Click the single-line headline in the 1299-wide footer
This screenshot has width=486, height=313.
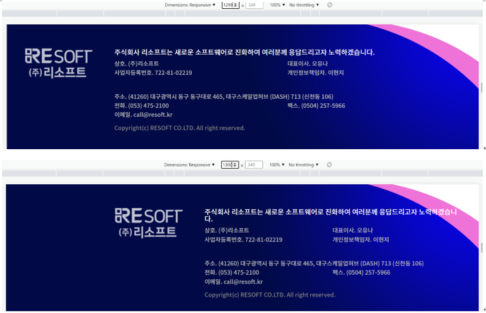(x=244, y=52)
